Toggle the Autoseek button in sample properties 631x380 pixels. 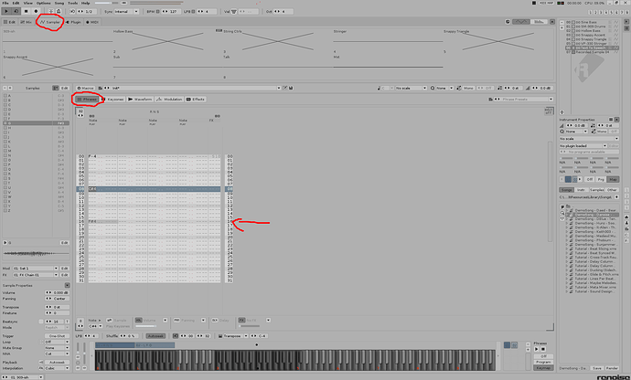57,363
